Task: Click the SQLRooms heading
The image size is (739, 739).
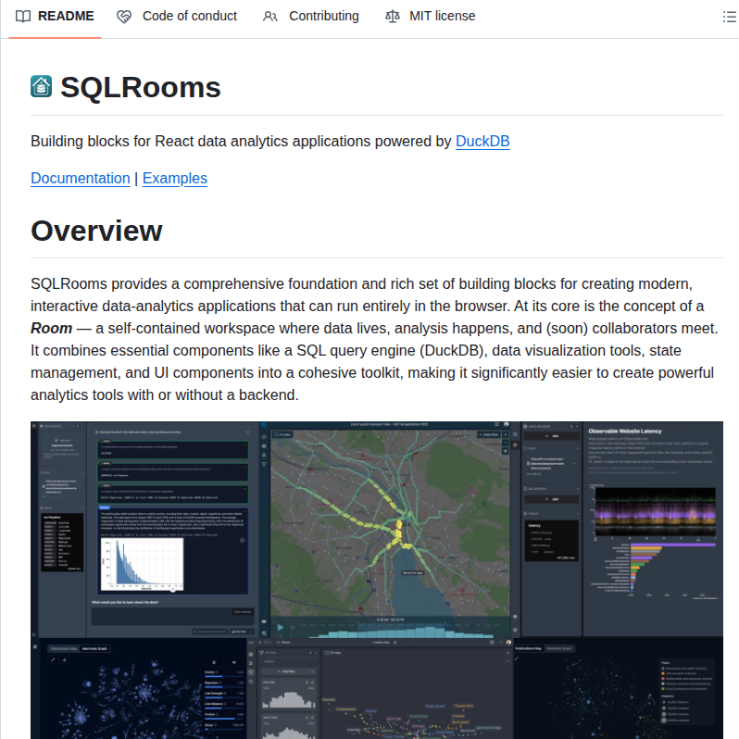Action: pyautogui.click(x=141, y=88)
